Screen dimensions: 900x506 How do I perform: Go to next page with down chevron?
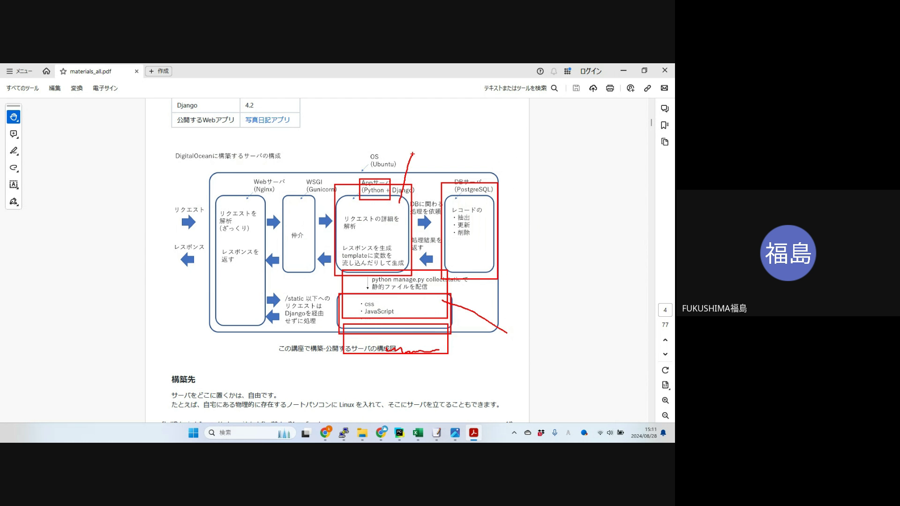click(665, 354)
